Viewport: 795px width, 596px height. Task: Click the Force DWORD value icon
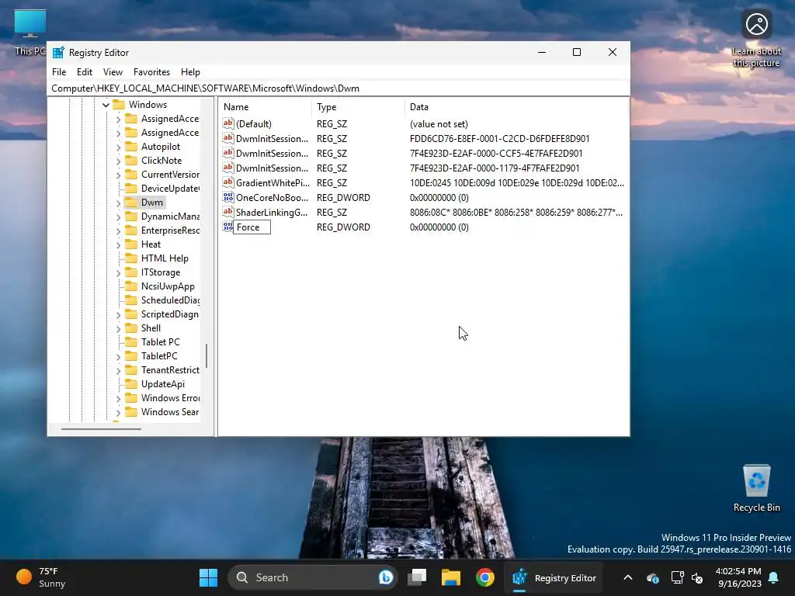coord(228,227)
